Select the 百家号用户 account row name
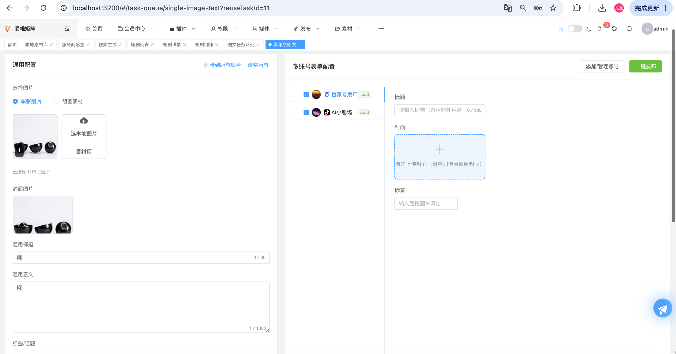Viewport: 676px width, 354px height. (344, 94)
